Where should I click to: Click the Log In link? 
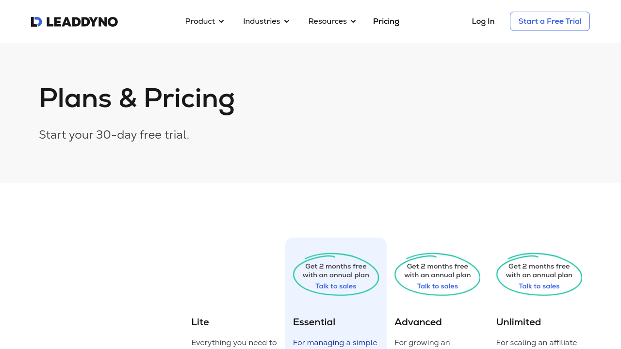pos(483,21)
